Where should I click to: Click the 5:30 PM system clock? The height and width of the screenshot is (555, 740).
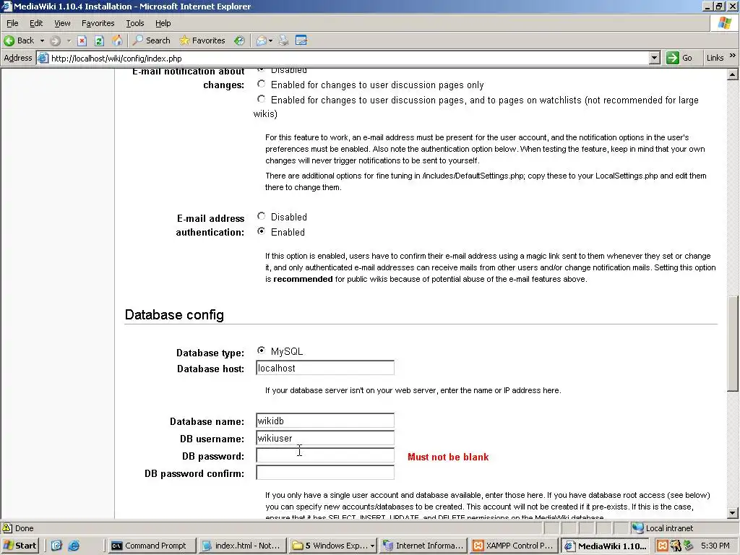715,546
